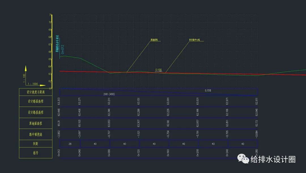
Task: Select the 桩号 row header
Action: 36,153
